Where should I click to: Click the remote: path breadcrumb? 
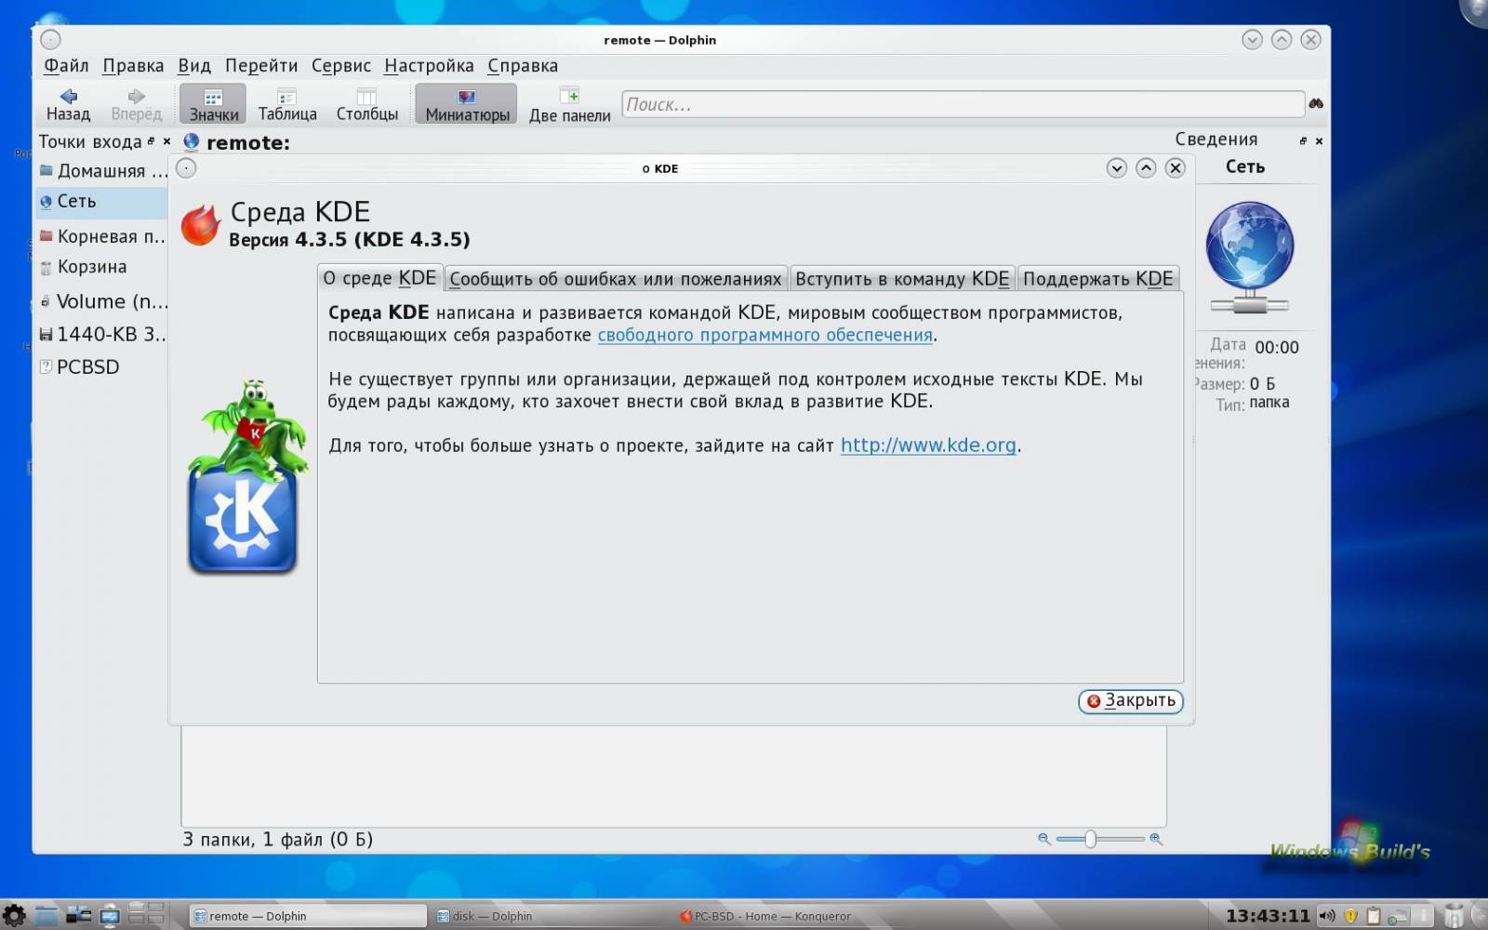pyautogui.click(x=248, y=142)
